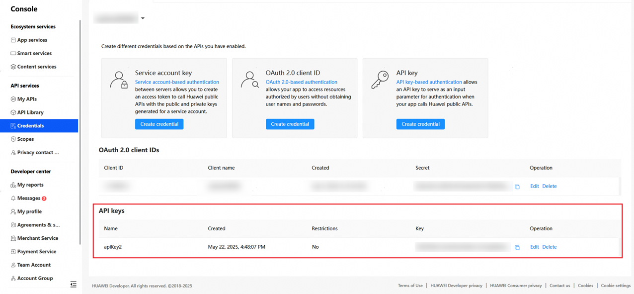634x294 pixels.
Task: Open Contact us footer link
Action: click(560, 286)
